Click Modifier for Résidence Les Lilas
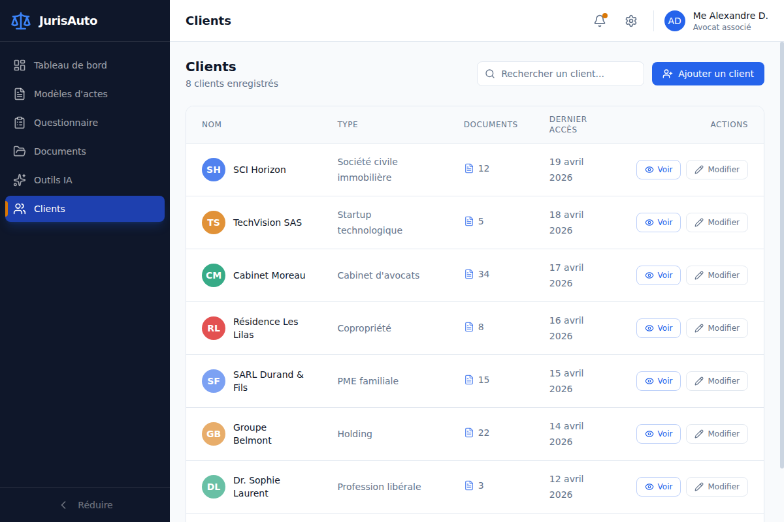The width and height of the screenshot is (784, 522). [x=717, y=328]
